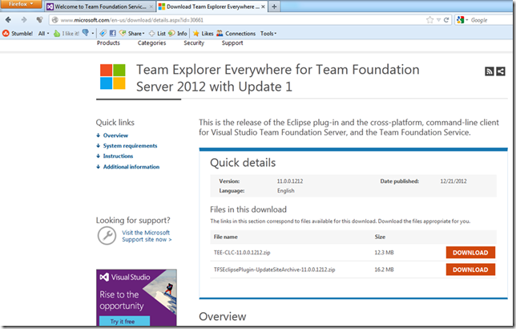Open the Tools dropdown menu
Image resolution: width=516 pixels, height=329 pixels.
coord(268,33)
